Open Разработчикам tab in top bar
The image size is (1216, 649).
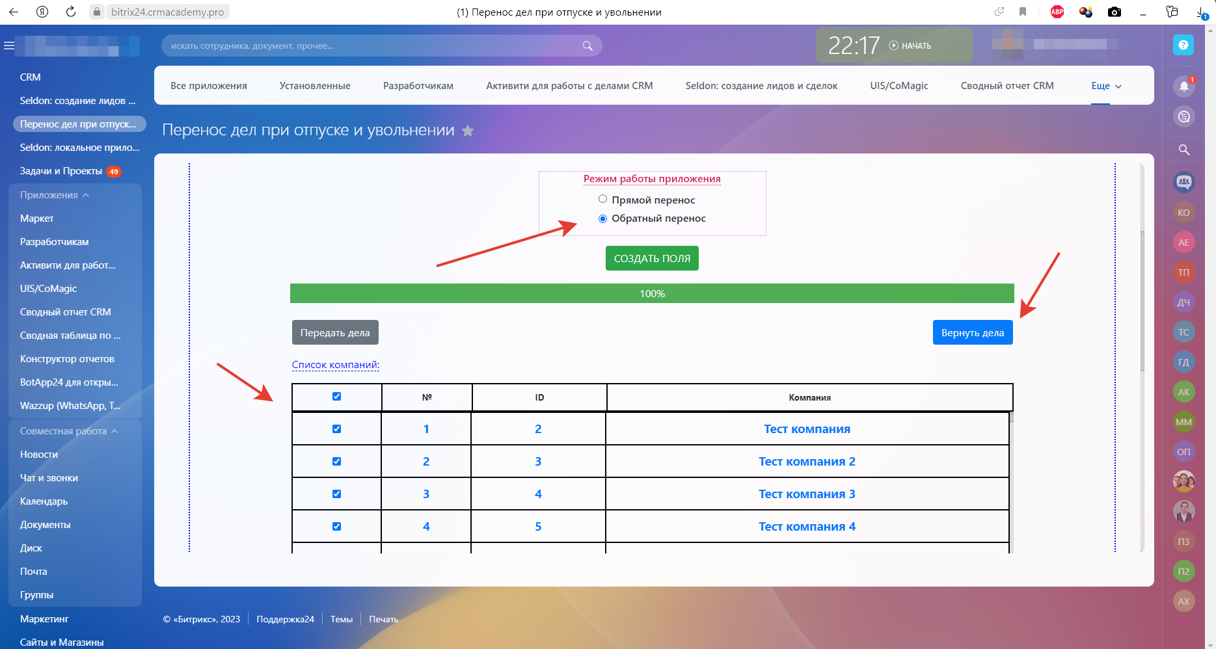pyautogui.click(x=418, y=86)
